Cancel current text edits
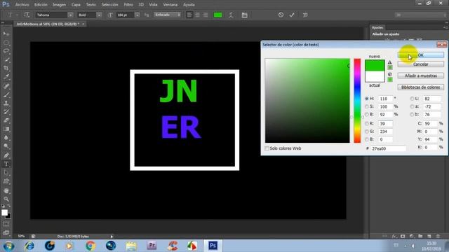The height and width of the screenshot is (252, 449). coord(281,15)
